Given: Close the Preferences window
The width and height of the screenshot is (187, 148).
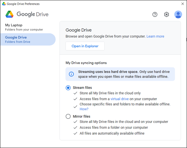Looking at the screenshot, I should click(x=183, y=4).
